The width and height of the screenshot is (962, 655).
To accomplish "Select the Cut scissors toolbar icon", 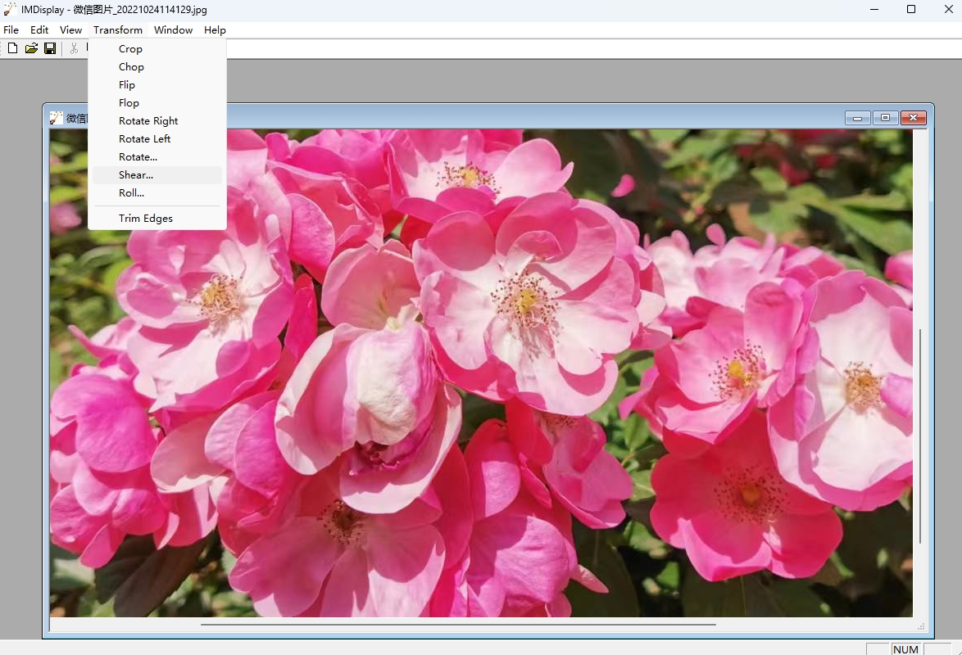I will (74, 47).
